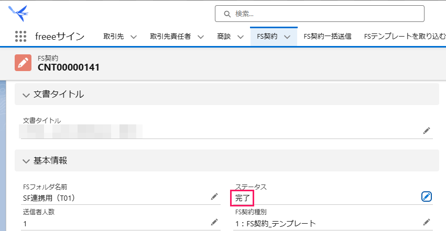Click the FSフォルダ名前 field label
446x231 pixels.
pyautogui.click(x=45, y=187)
